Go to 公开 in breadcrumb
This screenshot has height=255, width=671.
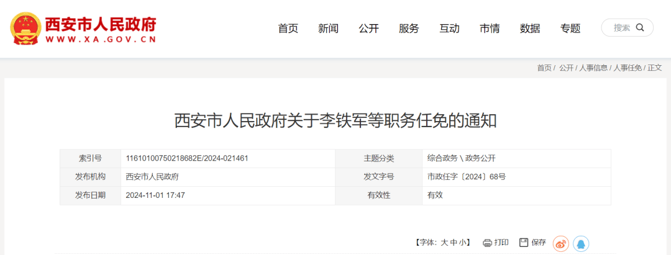coord(566,68)
